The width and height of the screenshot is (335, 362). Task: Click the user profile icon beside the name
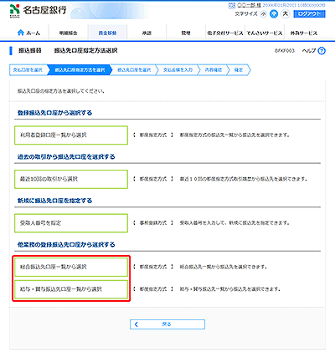click(232, 5)
